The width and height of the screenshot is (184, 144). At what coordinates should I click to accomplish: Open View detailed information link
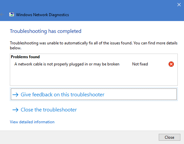pyautogui.click(x=32, y=122)
